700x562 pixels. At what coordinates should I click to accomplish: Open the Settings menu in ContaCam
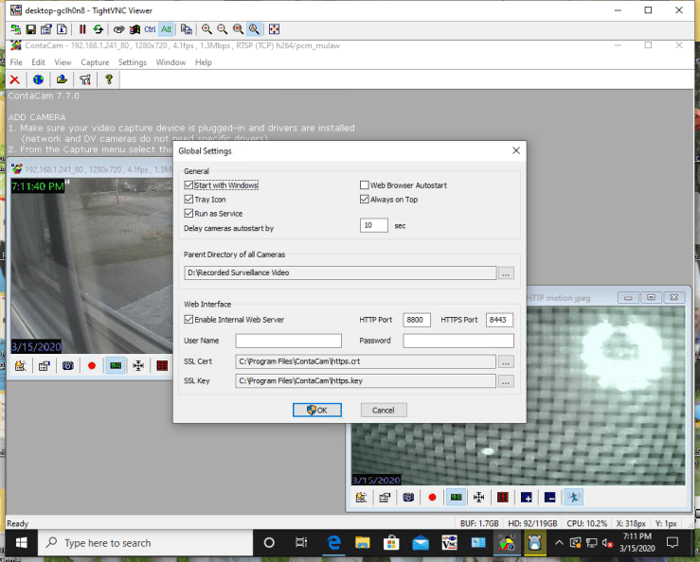point(133,62)
